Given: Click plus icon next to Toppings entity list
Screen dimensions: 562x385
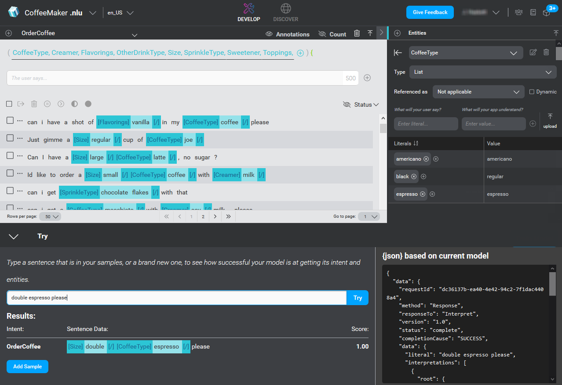Looking at the screenshot, I should pyautogui.click(x=300, y=53).
